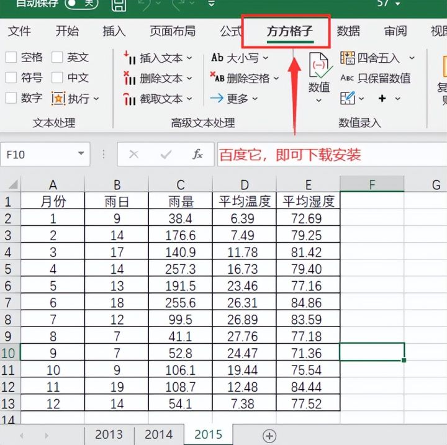Screen dimensions: 447x445
Task: Switch to the 开始 ribbon tab
Action: 67,31
